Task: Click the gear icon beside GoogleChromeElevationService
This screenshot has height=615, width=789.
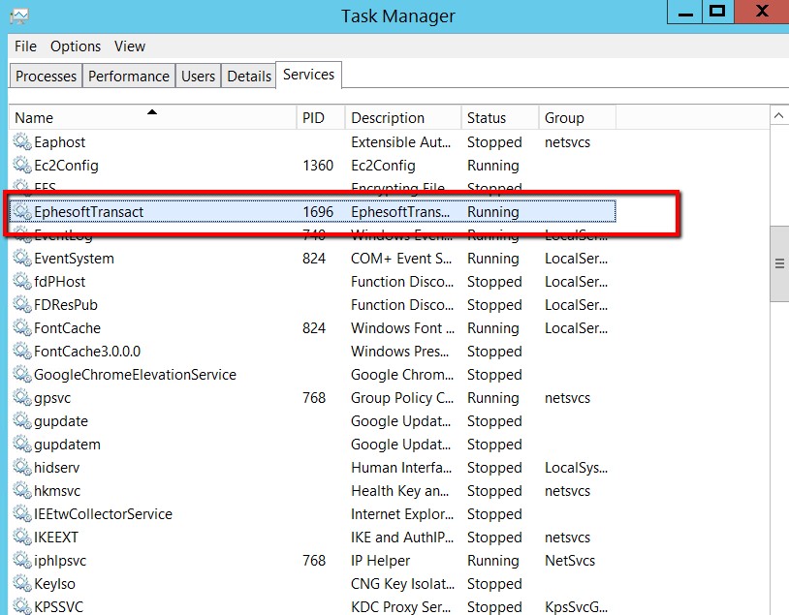Action: coord(22,374)
